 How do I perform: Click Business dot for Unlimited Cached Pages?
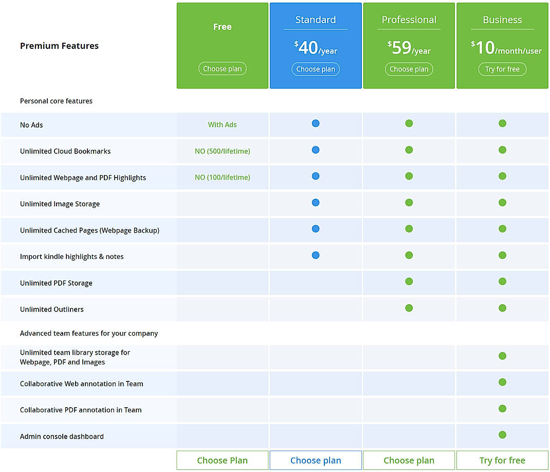coord(502,229)
